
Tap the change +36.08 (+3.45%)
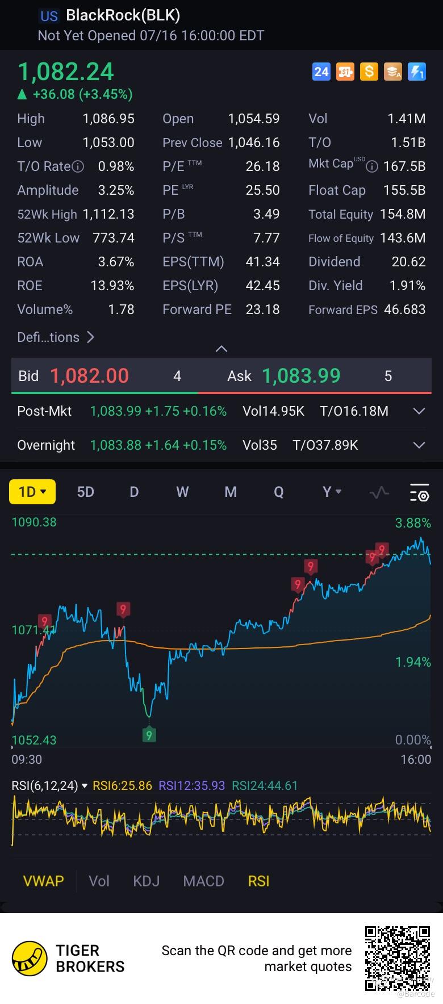point(82,94)
